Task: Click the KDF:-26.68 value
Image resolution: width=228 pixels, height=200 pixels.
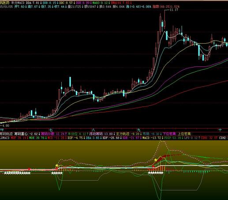Action: (111, 138)
